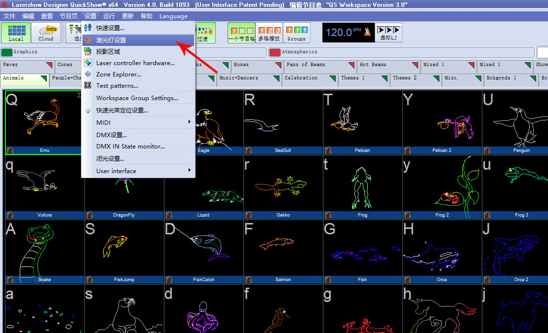This screenshot has width=548, height=333.
Task: Click the film icon on SeaGull's label
Action: click(248, 150)
